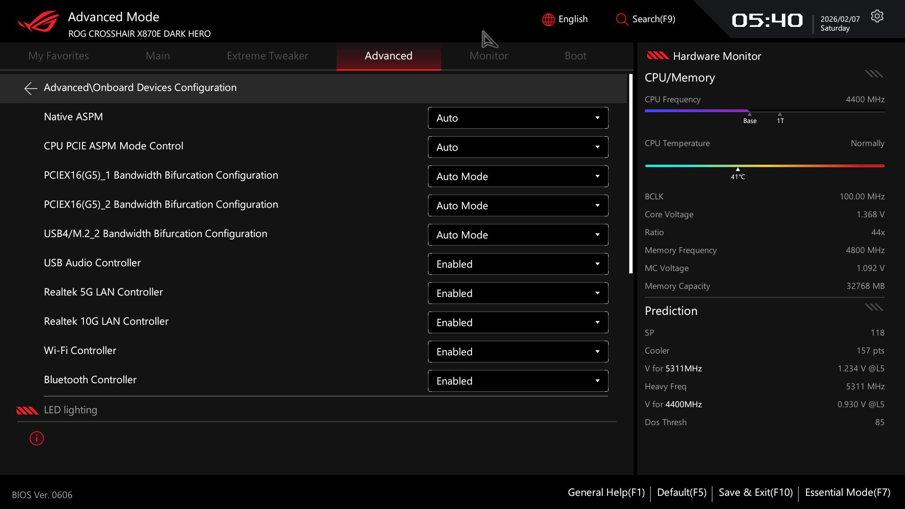Click the CPU/Memory section stripe icon
Viewport: 905px width, 509px height.
[873, 74]
